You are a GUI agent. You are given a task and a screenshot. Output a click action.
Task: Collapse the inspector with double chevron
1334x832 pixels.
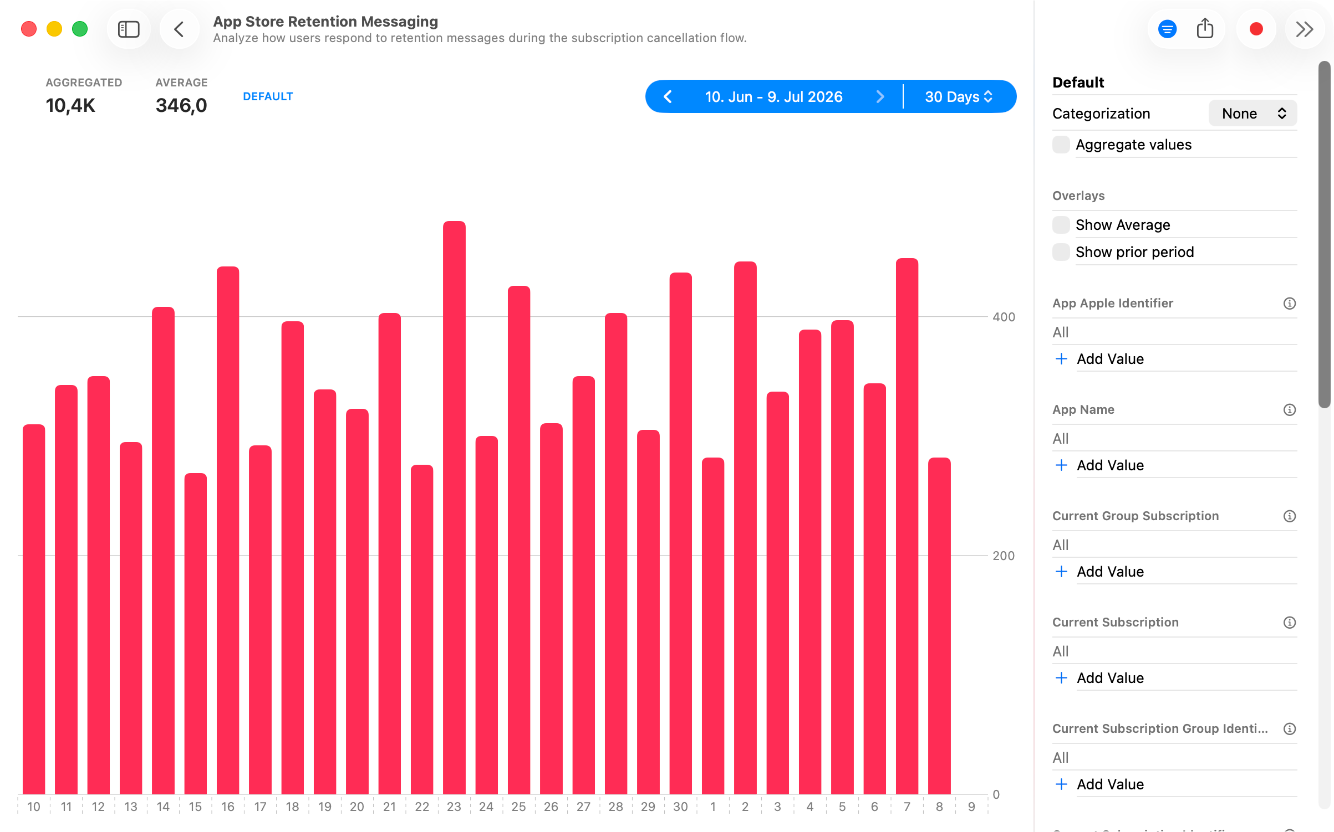[x=1304, y=29]
